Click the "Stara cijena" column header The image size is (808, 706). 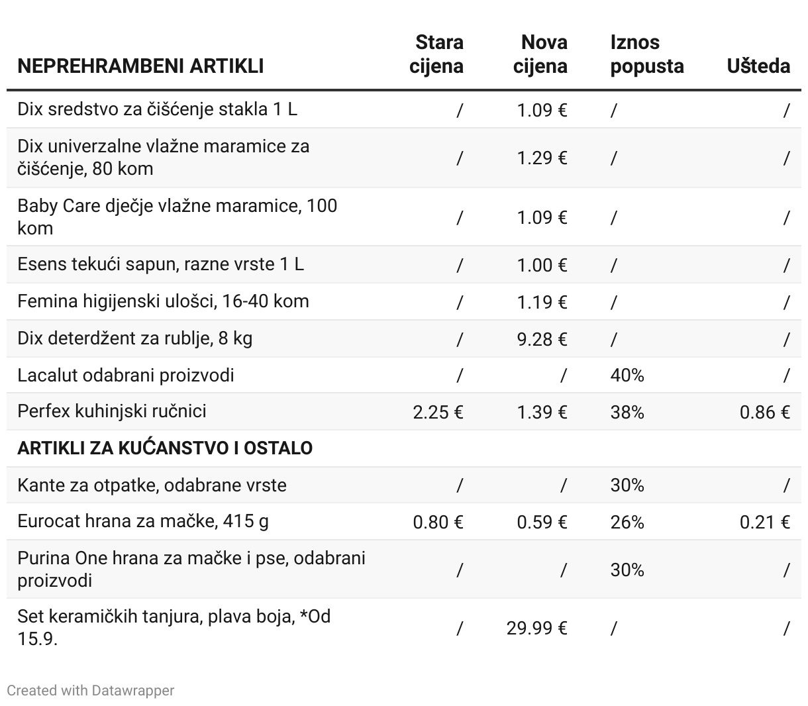[x=436, y=54]
